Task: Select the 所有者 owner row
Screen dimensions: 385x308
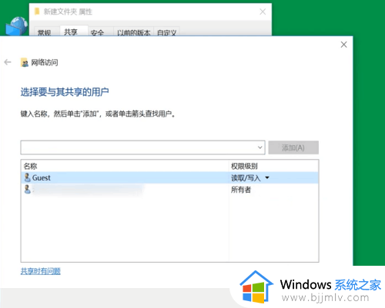Action: tap(169, 190)
